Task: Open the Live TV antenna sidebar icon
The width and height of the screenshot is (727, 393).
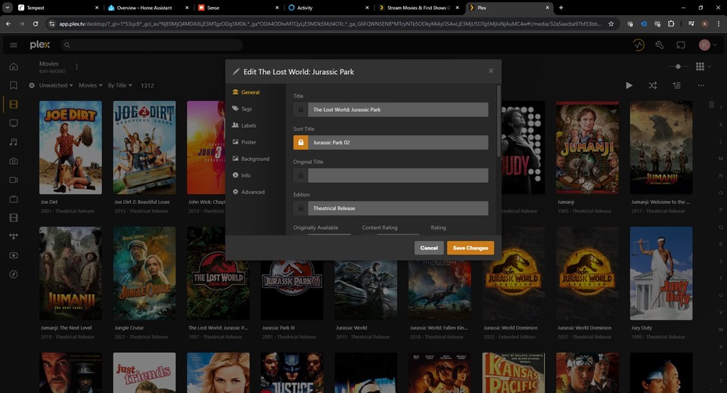Action: [14, 199]
